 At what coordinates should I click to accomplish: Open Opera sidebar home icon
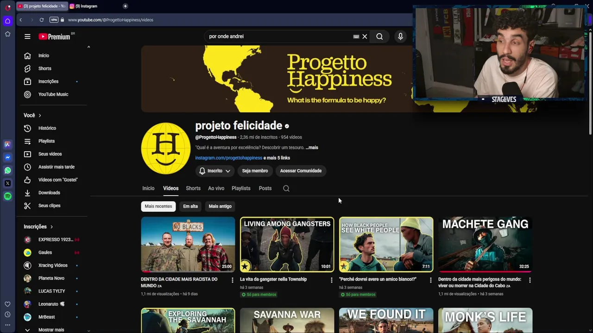(x=7, y=21)
